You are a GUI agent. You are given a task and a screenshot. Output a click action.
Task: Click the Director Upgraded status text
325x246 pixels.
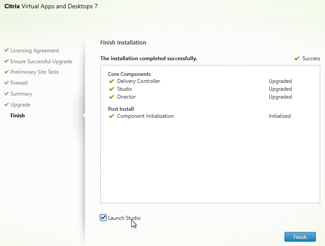(x=280, y=97)
